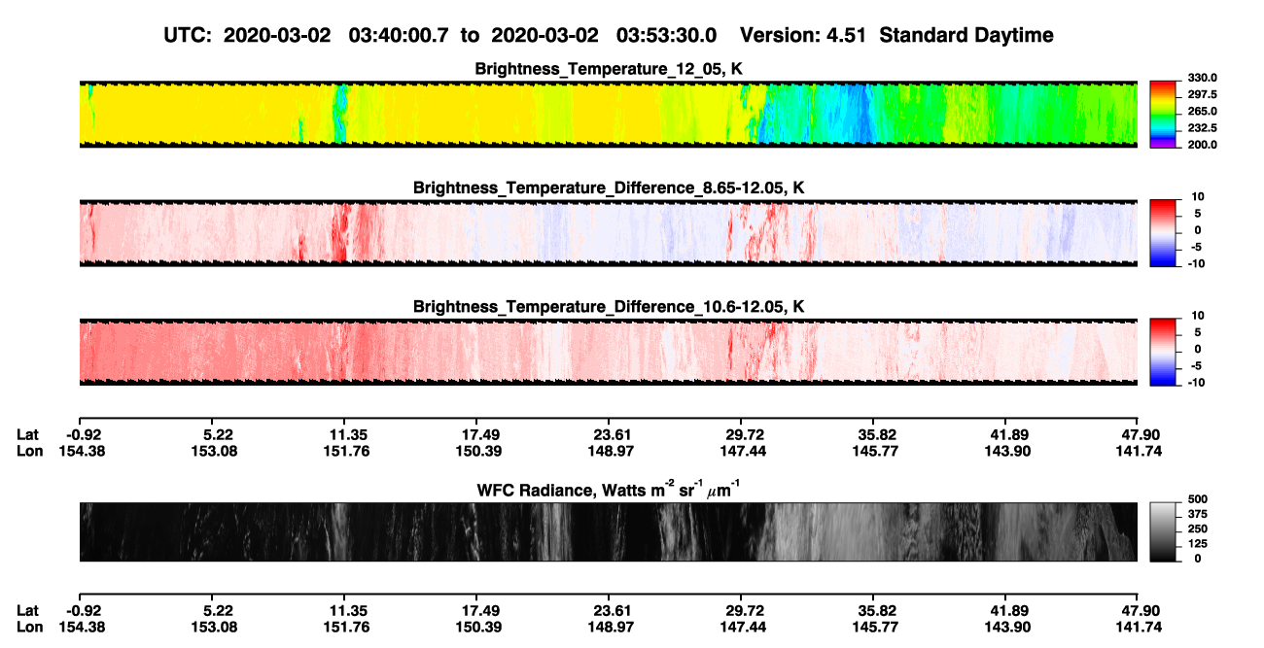
Task: Select the 10.6-12.05 difference image strip
Action: point(608,352)
